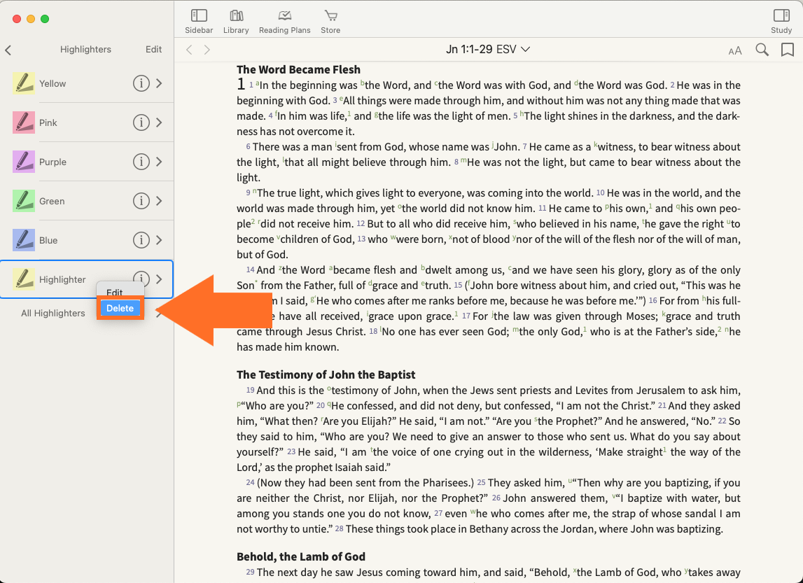Click the search magnifying glass icon
The image size is (803, 583).
[762, 50]
